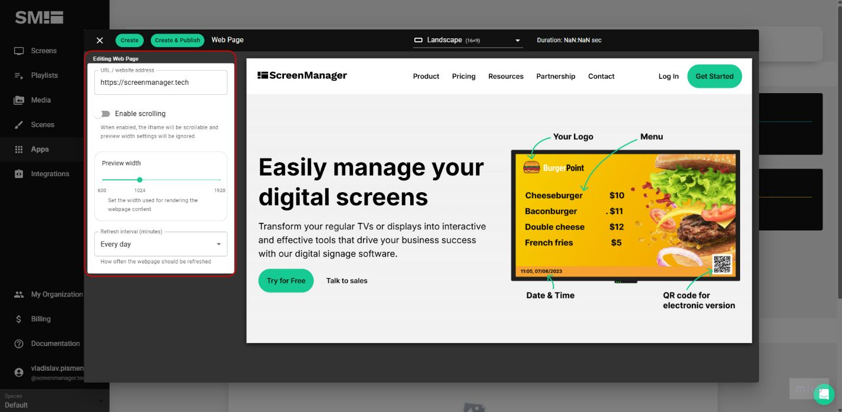Open the Apps section icon

tap(19, 149)
